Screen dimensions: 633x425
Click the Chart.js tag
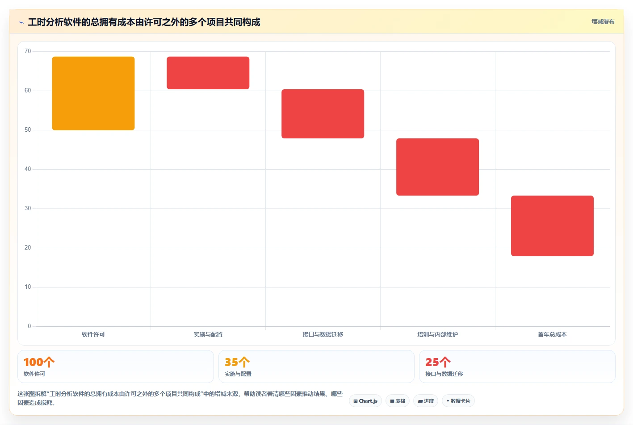click(x=365, y=401)
